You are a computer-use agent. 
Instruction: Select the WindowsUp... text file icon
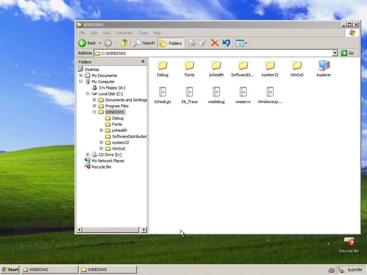(x=270, y=92)
